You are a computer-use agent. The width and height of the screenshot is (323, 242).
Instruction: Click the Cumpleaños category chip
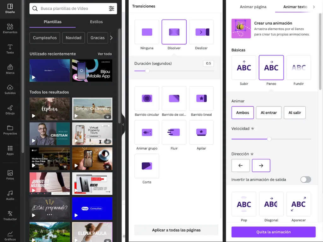tap(45, 38)
